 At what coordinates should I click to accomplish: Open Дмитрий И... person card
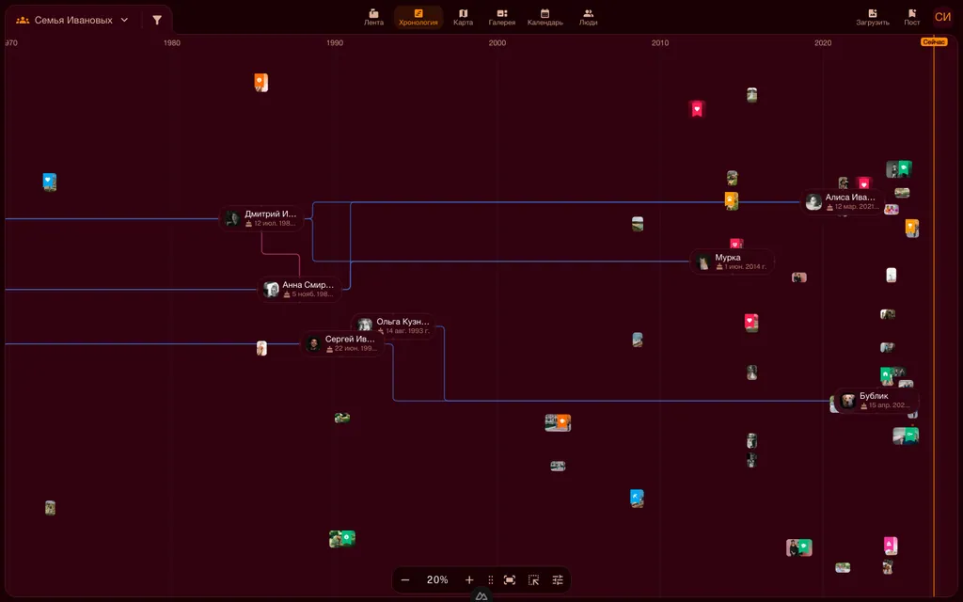pyautogui.click(x=262, y=218)
